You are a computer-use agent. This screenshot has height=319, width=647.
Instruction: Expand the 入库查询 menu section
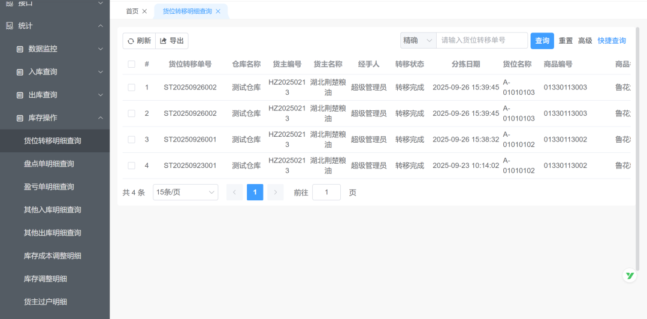(100, 72)
